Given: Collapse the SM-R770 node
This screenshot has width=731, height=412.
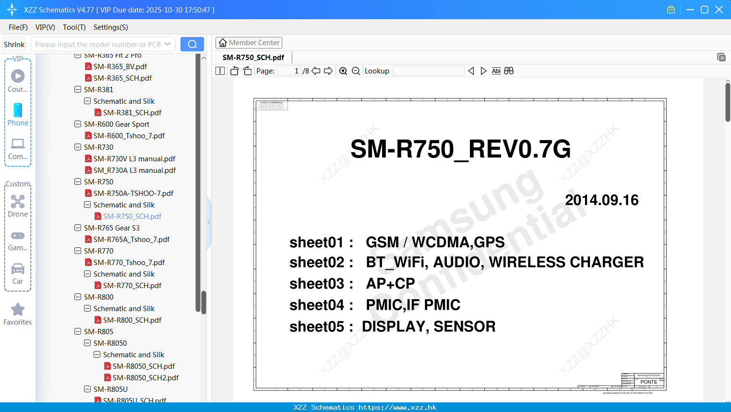Looking at the screenshot, I should click(x=78, y=251).
